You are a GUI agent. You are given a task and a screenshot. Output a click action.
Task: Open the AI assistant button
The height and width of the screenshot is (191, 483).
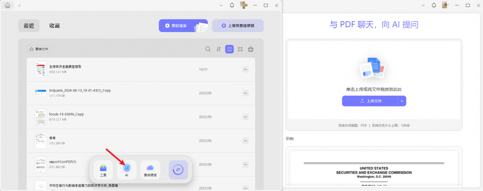coord(126,170)
